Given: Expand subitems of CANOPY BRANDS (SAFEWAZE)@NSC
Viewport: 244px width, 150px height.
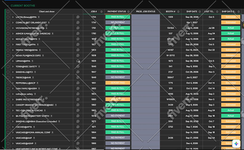Looking at the screenshot, I should tap(13, 105).
